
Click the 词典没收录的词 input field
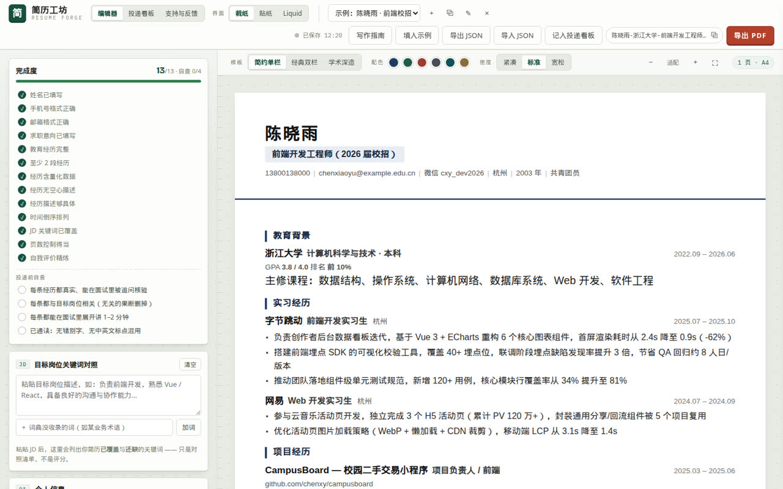click(94, 427)
